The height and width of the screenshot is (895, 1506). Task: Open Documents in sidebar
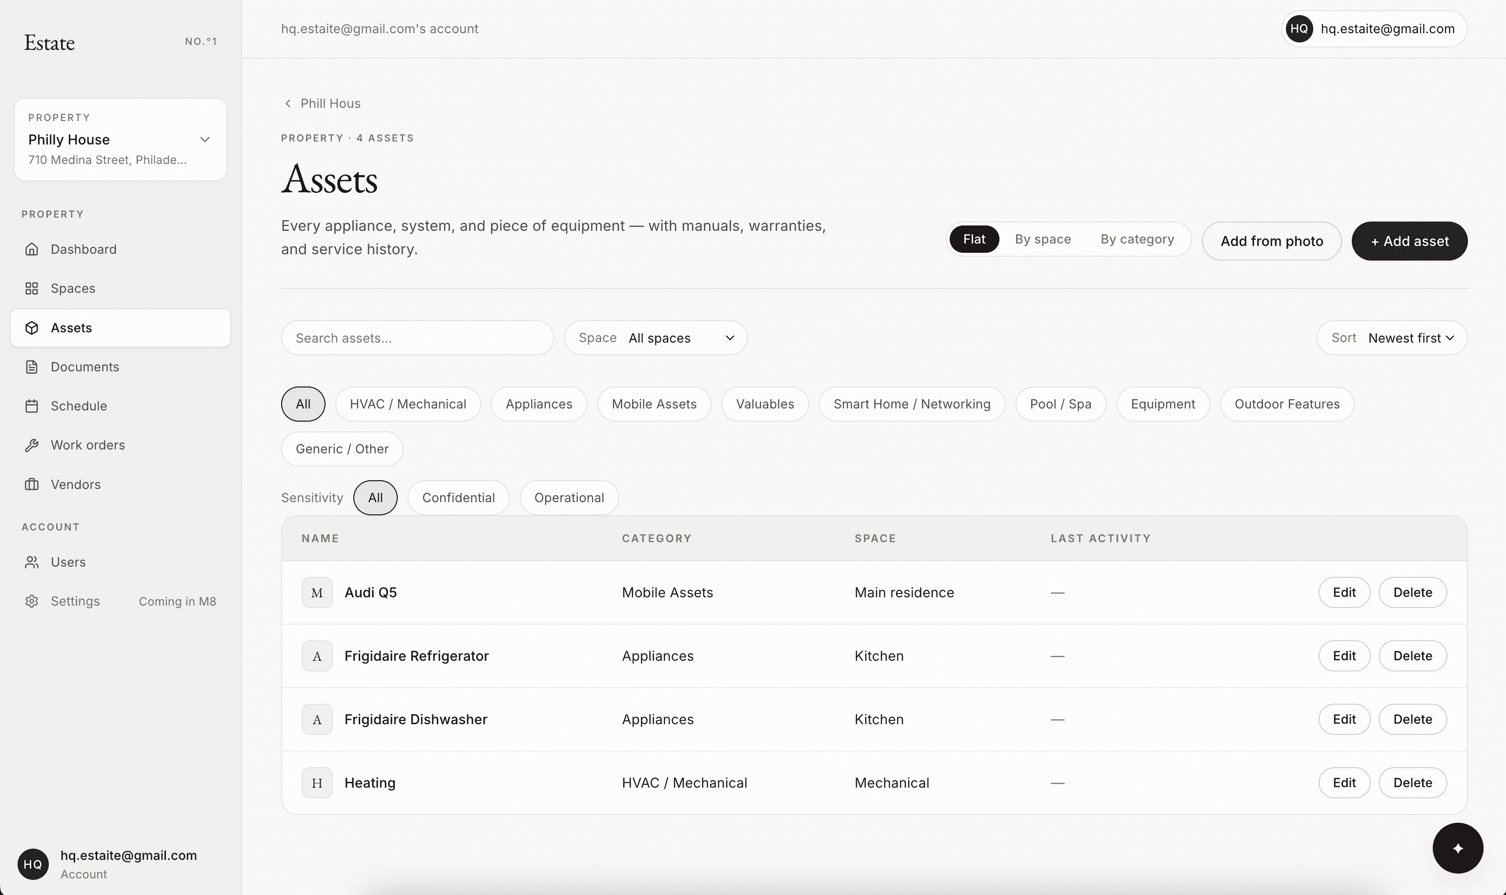121,366
